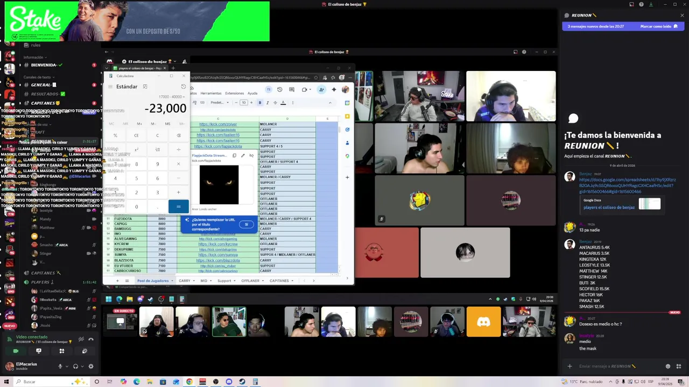Open the kick.com/kycrew link in the sheet
This screenshot has height=387, width=689.
coord(218,244)
